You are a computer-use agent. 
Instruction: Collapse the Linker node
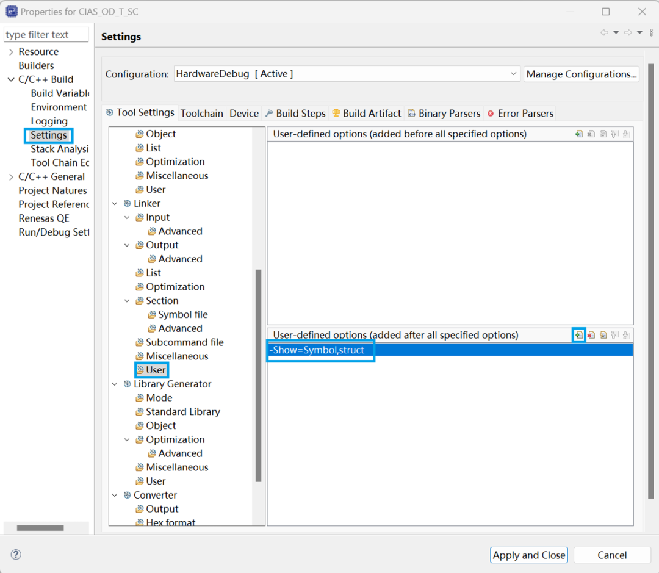pos(115,203)
